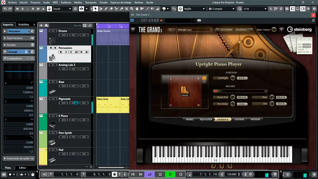Click the Stop transport button

(160, 174)
